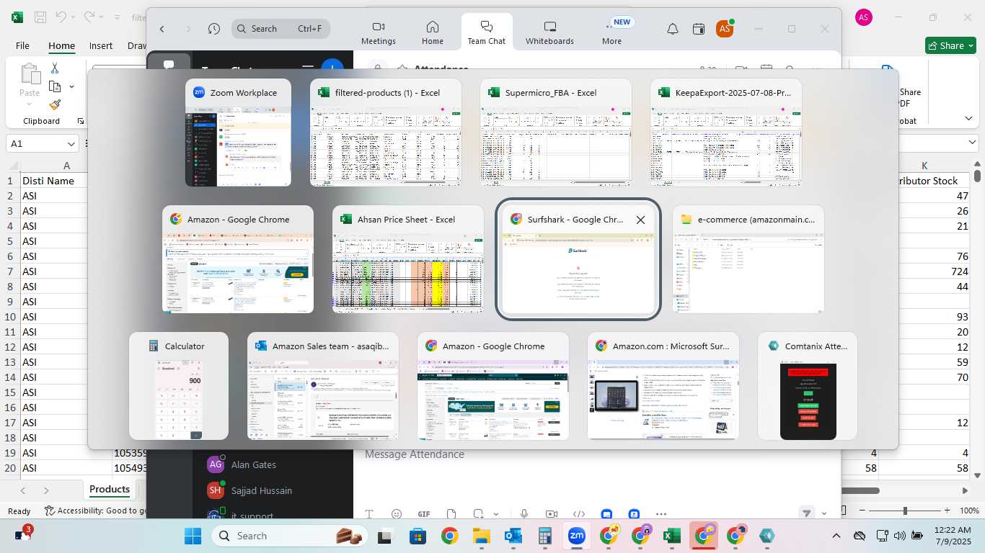The height and width of the screenshot is (553, 985).
Task: Open Amazon Sales team Outlook window thumbnail
Action: [x=323, y=386]
